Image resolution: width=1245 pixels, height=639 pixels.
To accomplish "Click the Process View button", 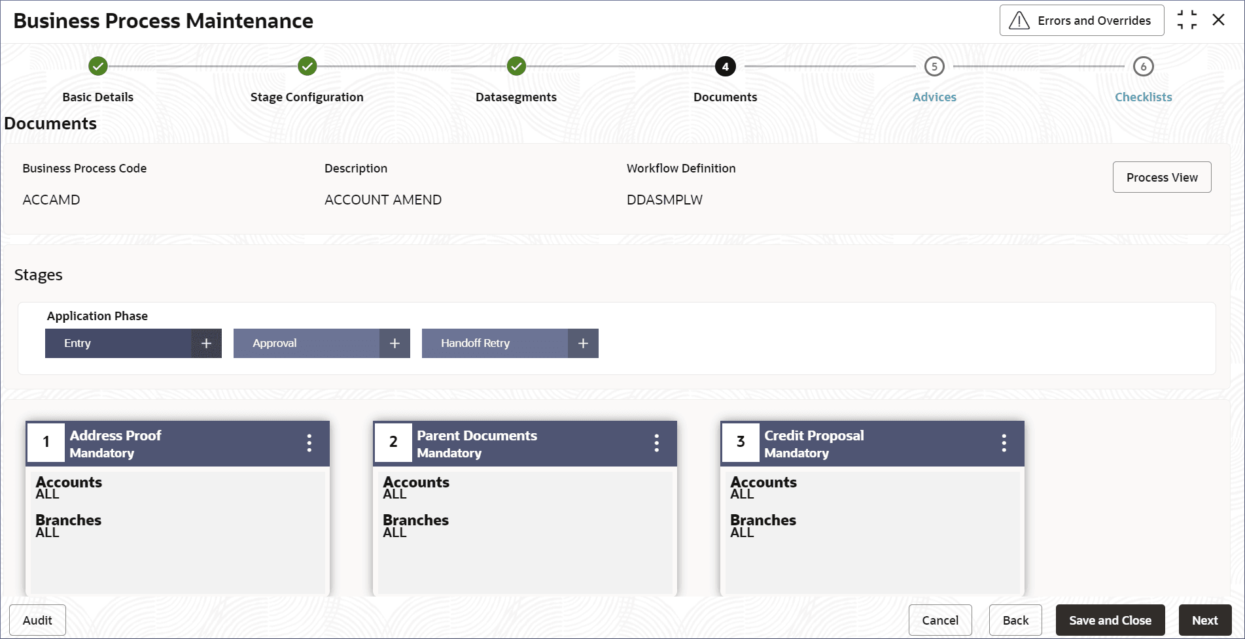I will tap(1162, 177).
